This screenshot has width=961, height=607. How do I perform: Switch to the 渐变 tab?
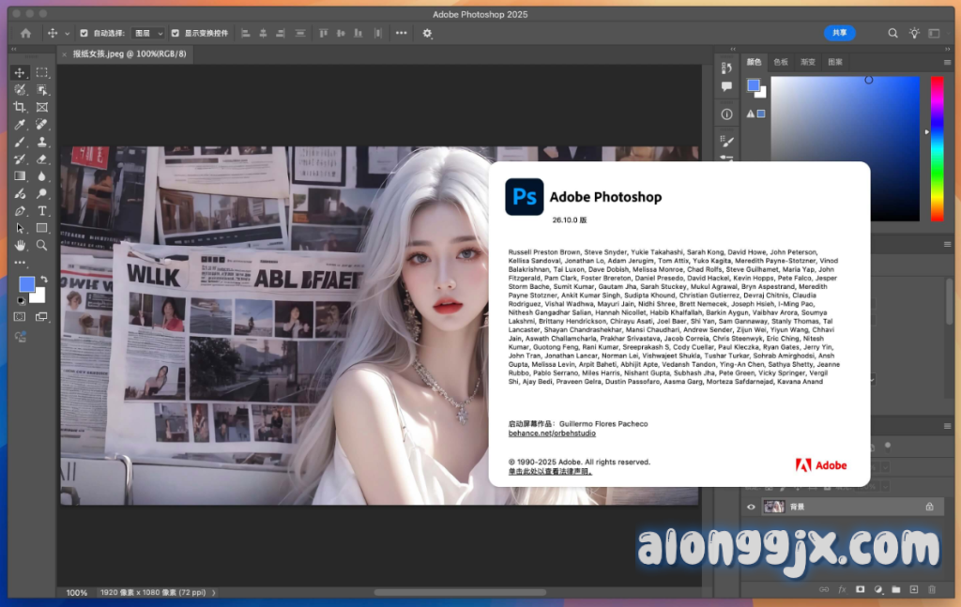point(807,62)
